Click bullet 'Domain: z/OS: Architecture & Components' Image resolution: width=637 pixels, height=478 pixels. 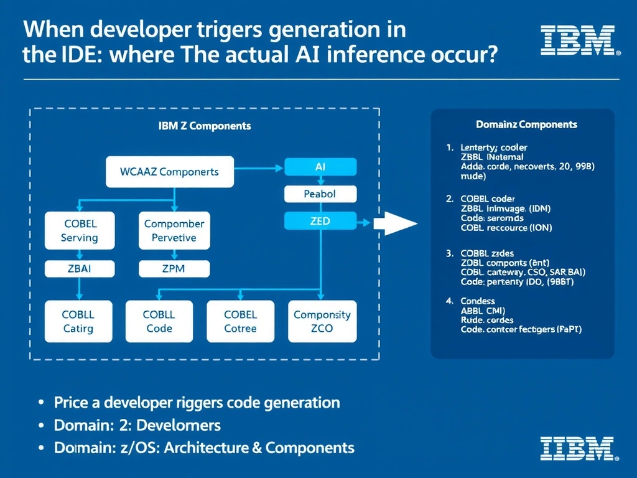pyautogui.click(x=204, y=448)
